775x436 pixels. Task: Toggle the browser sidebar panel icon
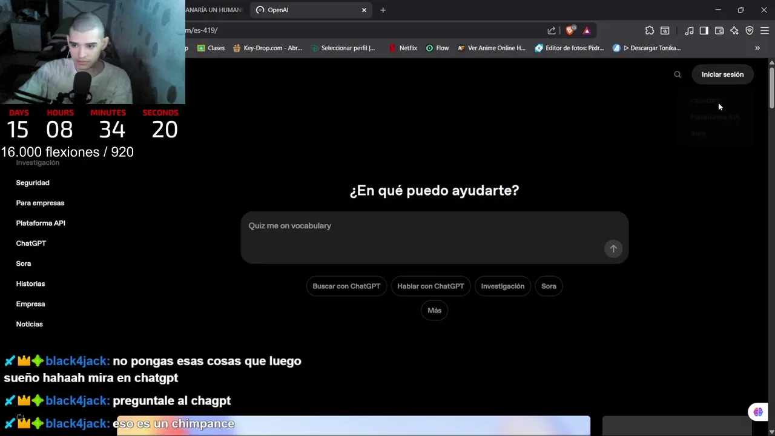[x=704, y=30]
